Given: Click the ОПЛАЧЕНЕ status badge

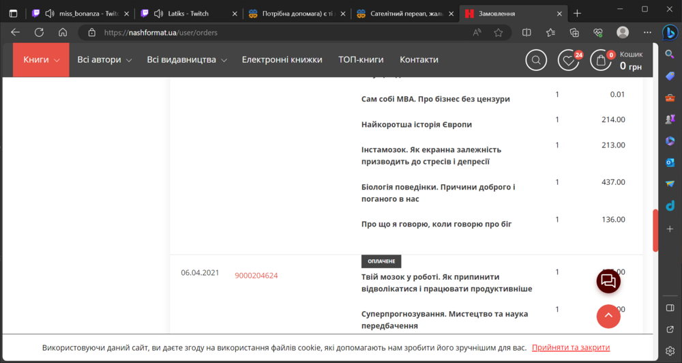Looking at the screenshot, I should pos(381,261).
